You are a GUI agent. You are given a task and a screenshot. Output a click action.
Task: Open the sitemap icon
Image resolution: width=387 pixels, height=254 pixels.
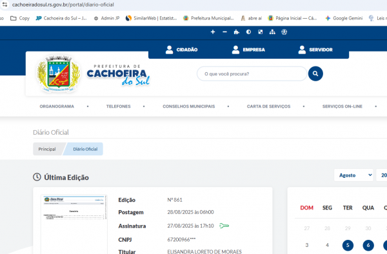pos(272,32)
